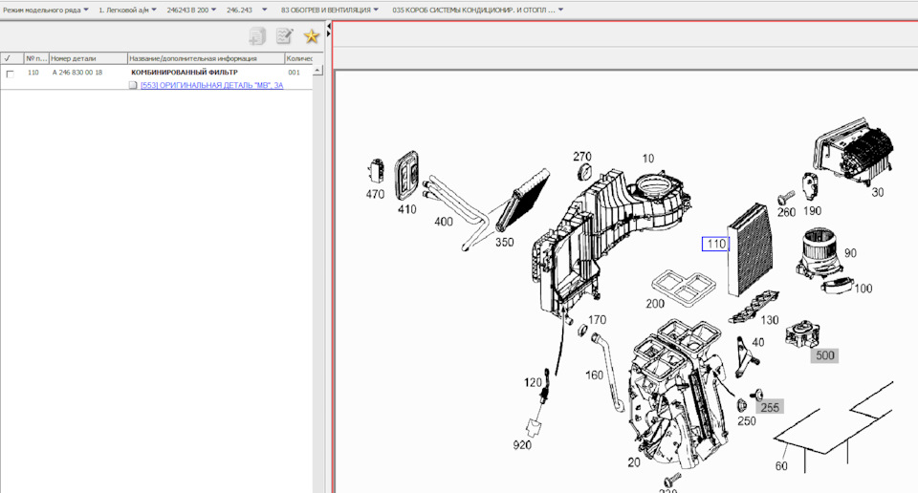Open the '035 КОРОБ СИСТЕМЫ КОНДИЦИОНИР.' subgroup menu
The width and height of the screenshot is (918, 493).
tap(477, 10)
